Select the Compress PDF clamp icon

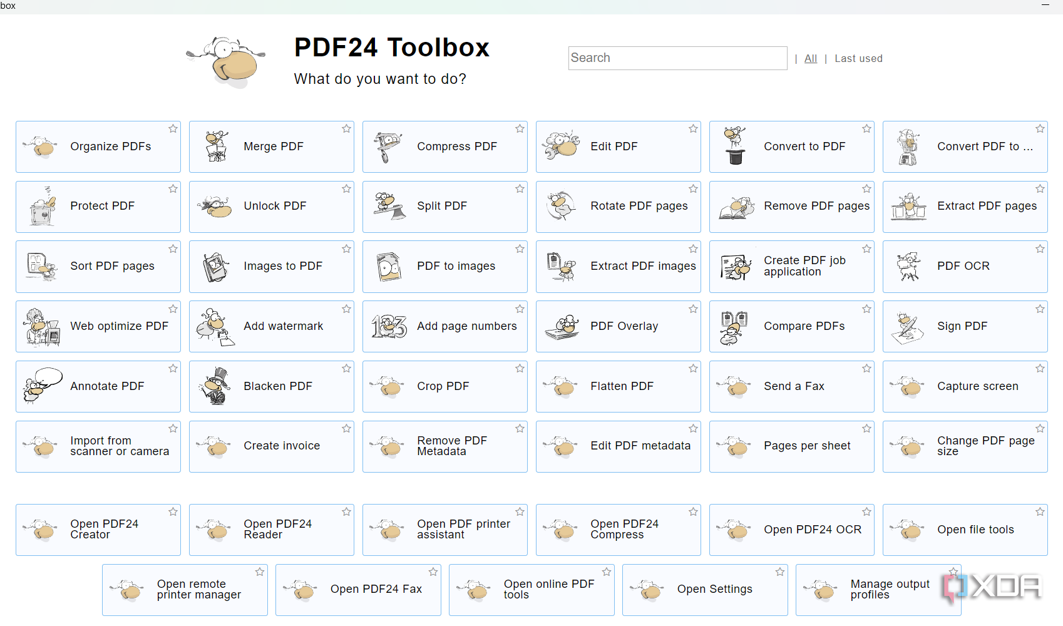[x=388, y=146]
